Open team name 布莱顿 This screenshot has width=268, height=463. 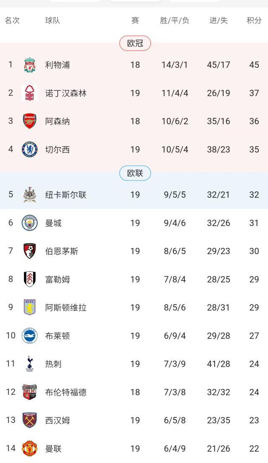click(x=57, y=336)
